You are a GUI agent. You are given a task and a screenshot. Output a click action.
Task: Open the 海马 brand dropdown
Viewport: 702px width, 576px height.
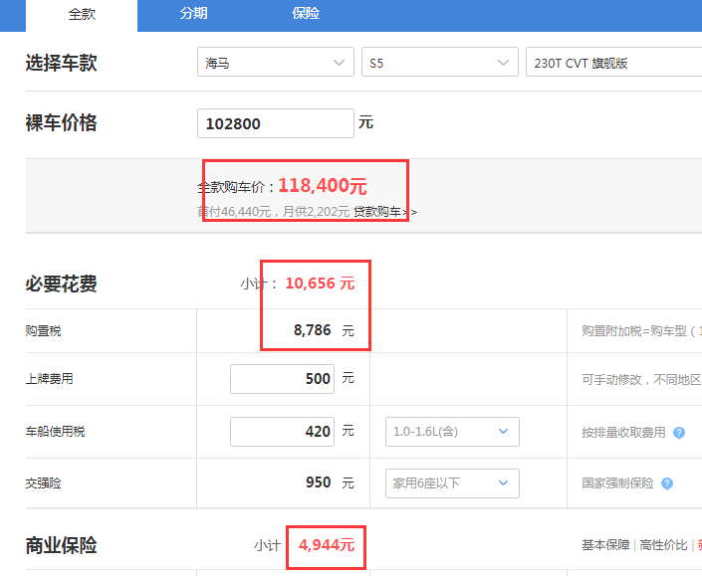point(276,62)
